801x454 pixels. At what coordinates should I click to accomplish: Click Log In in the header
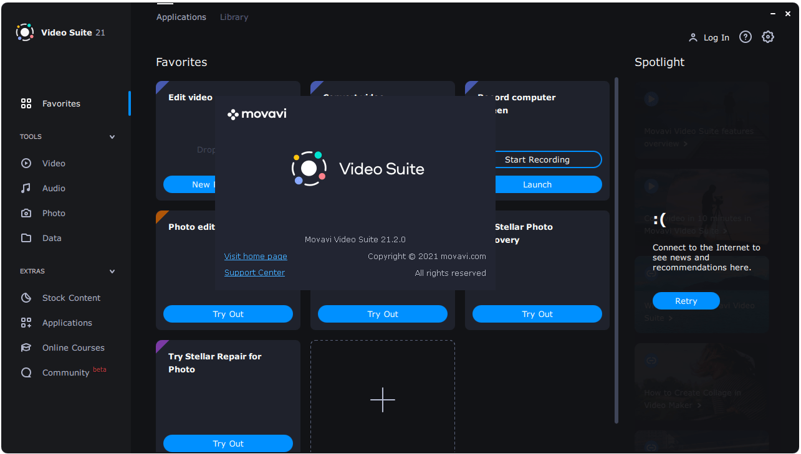coord(709,37)
